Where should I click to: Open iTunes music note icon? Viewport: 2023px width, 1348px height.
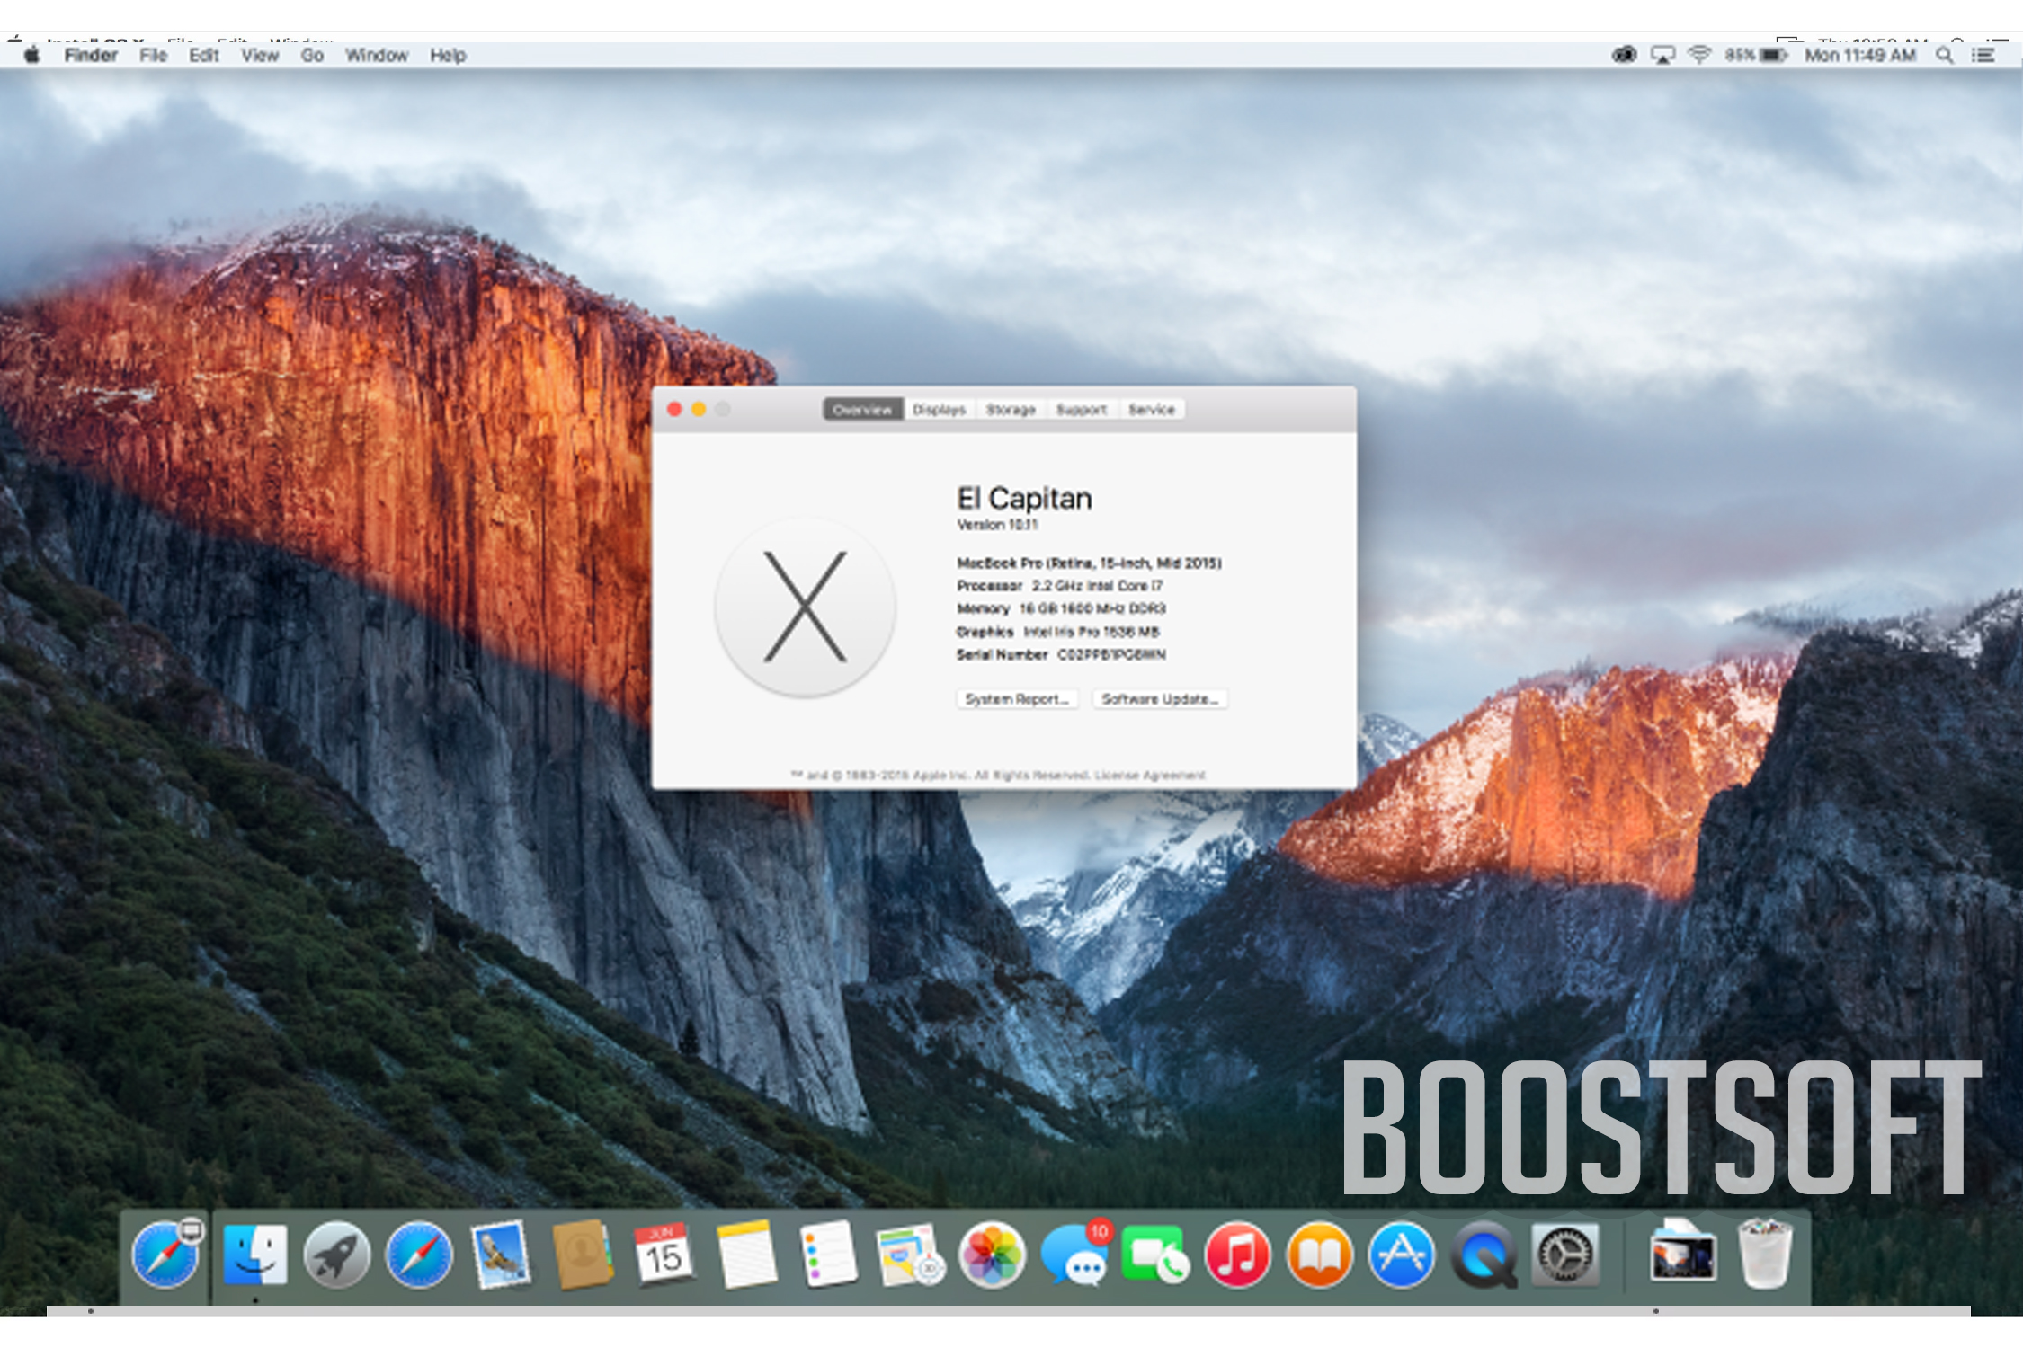(1237, 1255)
